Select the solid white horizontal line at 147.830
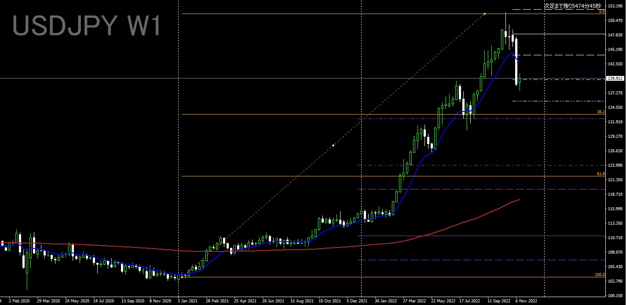Screen dimensions: 626x305 click(x=559, y=34)
